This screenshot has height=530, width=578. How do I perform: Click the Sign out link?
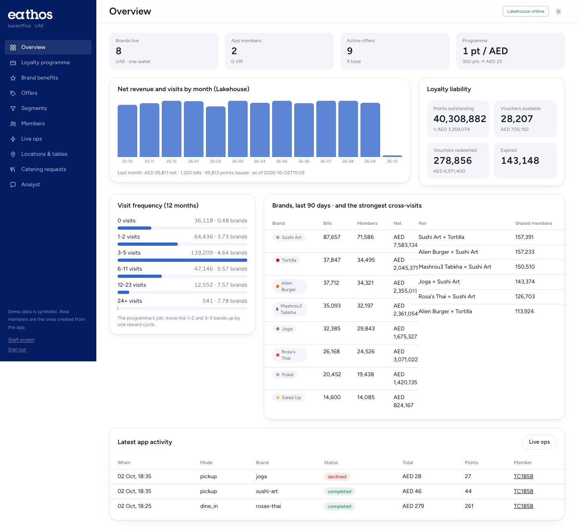[17, 349]
